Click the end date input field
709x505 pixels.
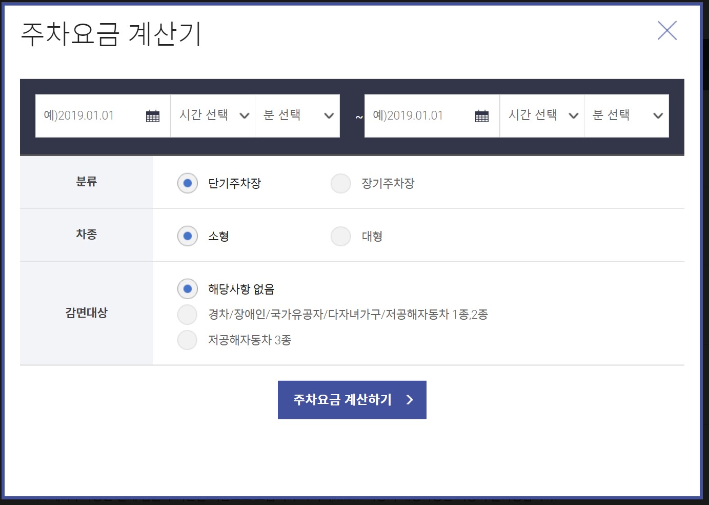tap(432, 116)
